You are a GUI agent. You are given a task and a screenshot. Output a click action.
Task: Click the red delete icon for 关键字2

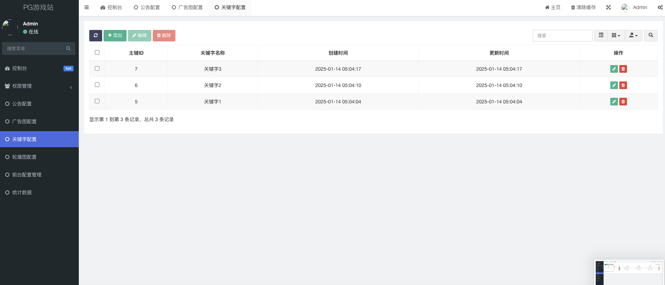coord(623,85)
